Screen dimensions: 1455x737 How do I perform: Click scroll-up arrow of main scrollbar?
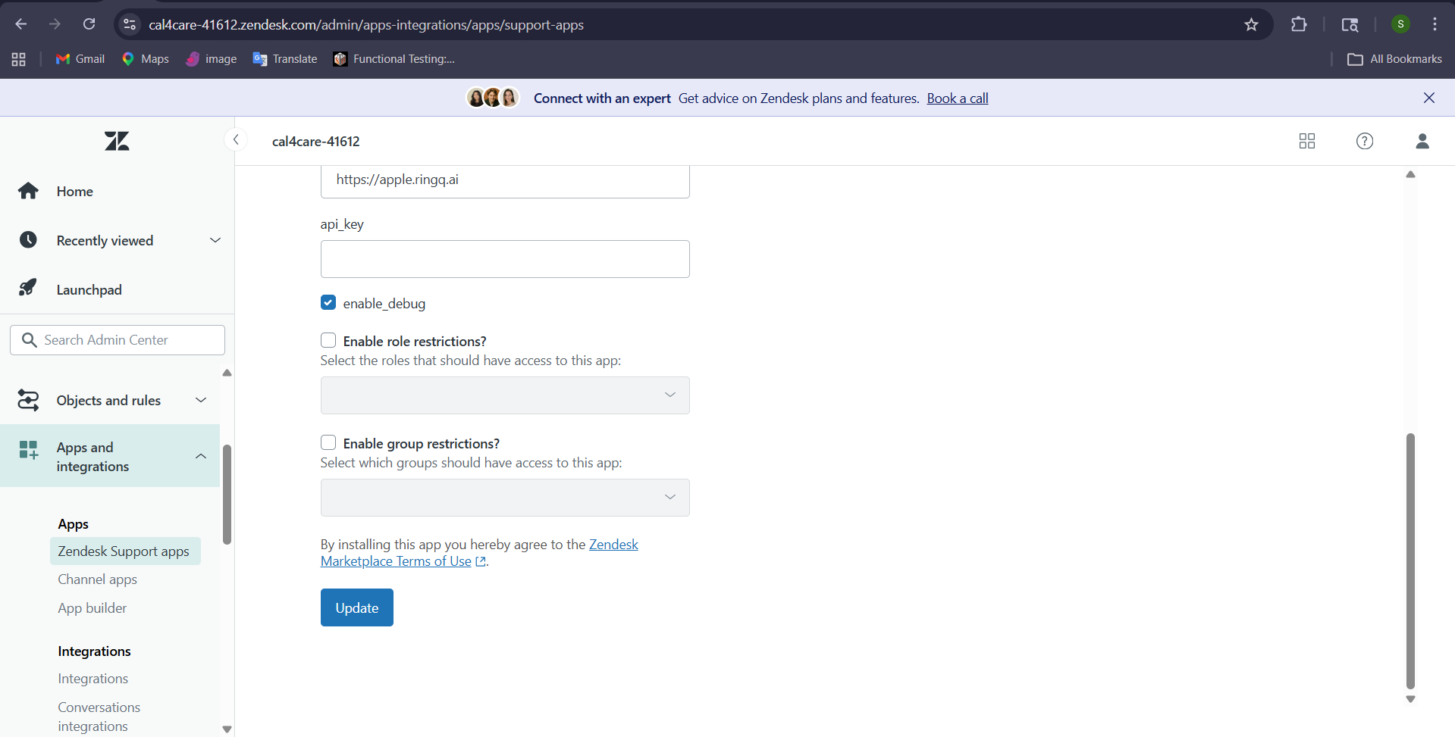tap(1410, 174)
